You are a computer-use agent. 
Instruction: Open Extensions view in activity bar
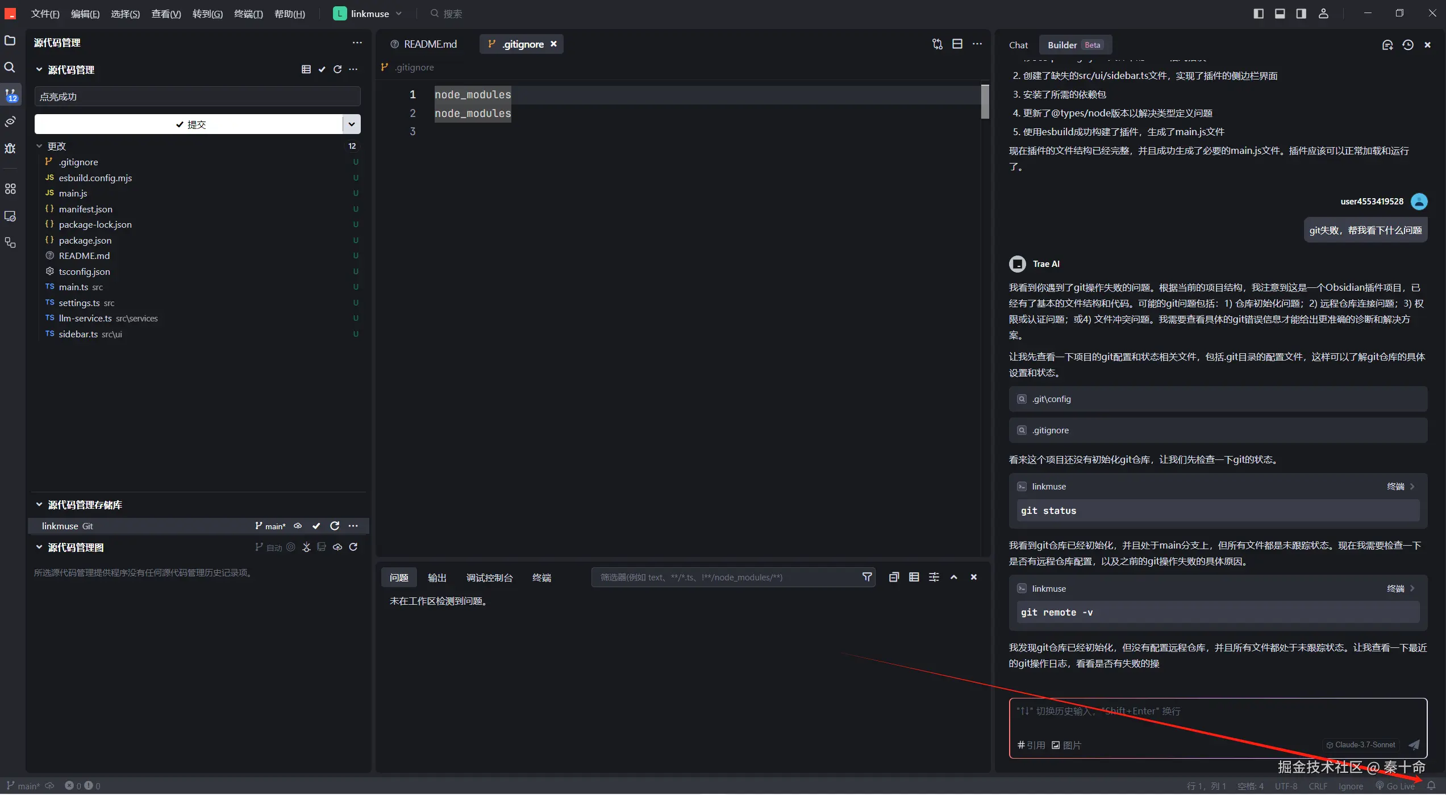coord(10,189)
